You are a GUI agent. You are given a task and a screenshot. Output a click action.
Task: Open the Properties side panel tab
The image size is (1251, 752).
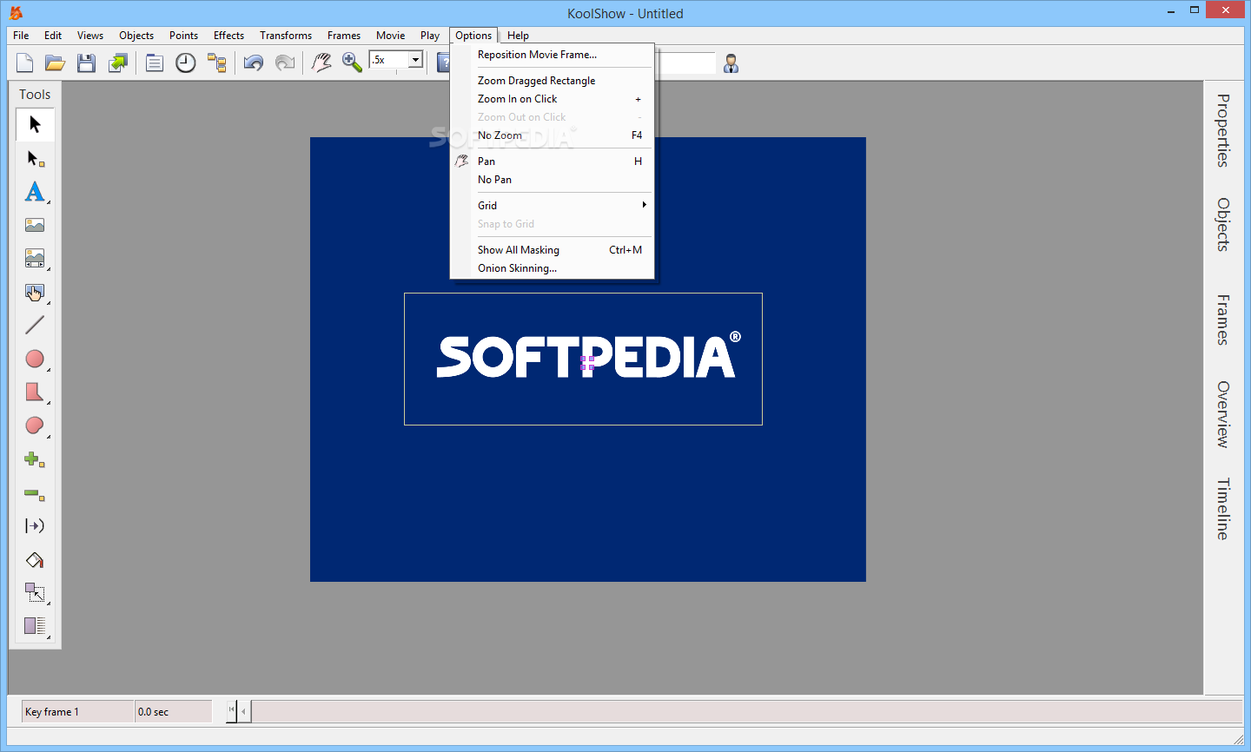1223,130
